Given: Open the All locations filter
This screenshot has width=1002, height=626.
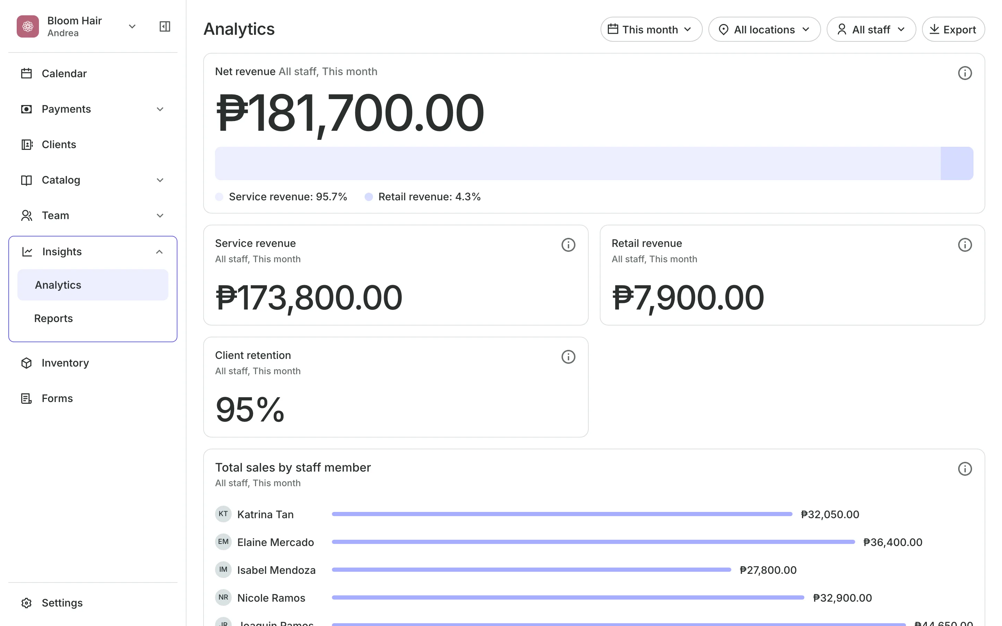Looking at the screenshot, I should [764, 30].
